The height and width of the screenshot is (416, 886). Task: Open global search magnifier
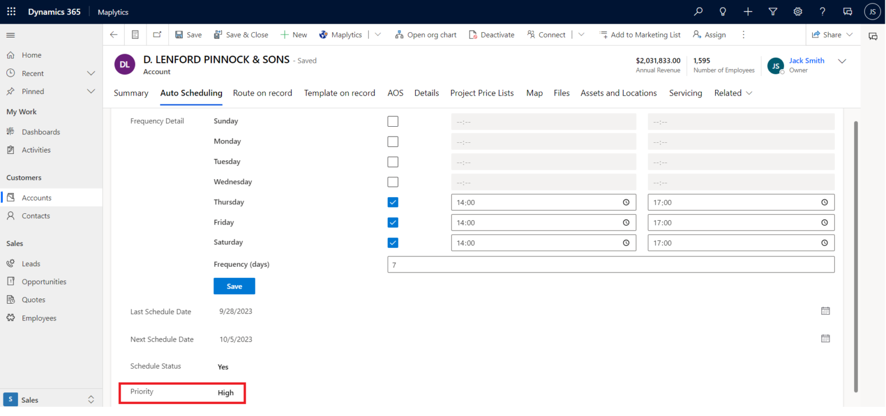[x=698, y=12]
